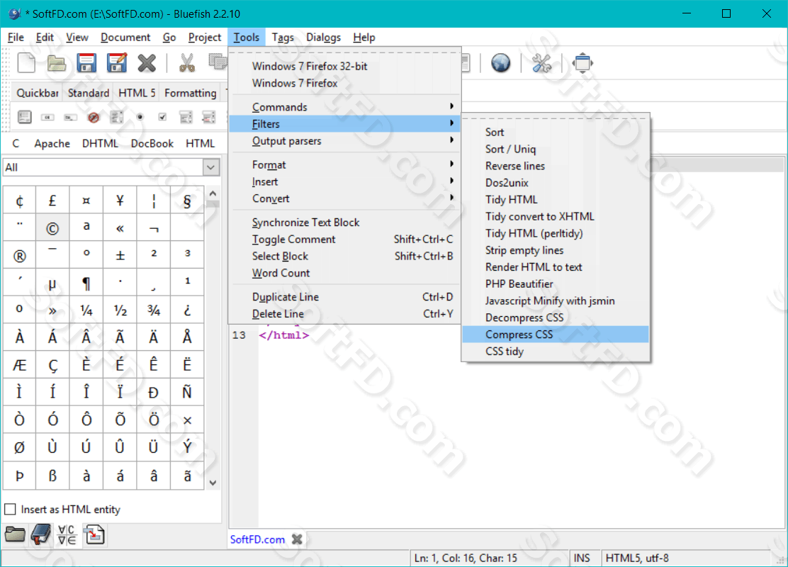The image size is (788, 567).
Task: Toggle fullscreen with the window arrows icon
Action: click(582, 63)
